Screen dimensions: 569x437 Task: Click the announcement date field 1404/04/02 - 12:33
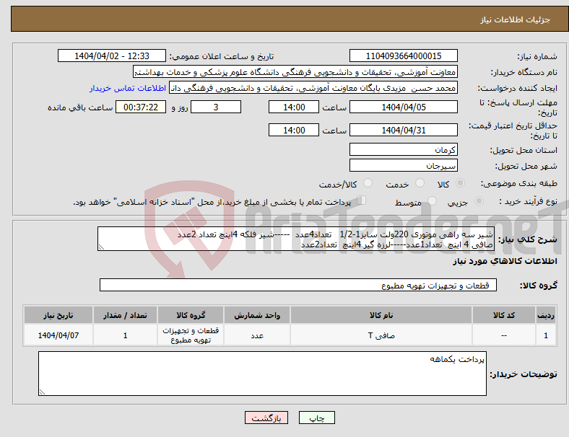point(112,56)
